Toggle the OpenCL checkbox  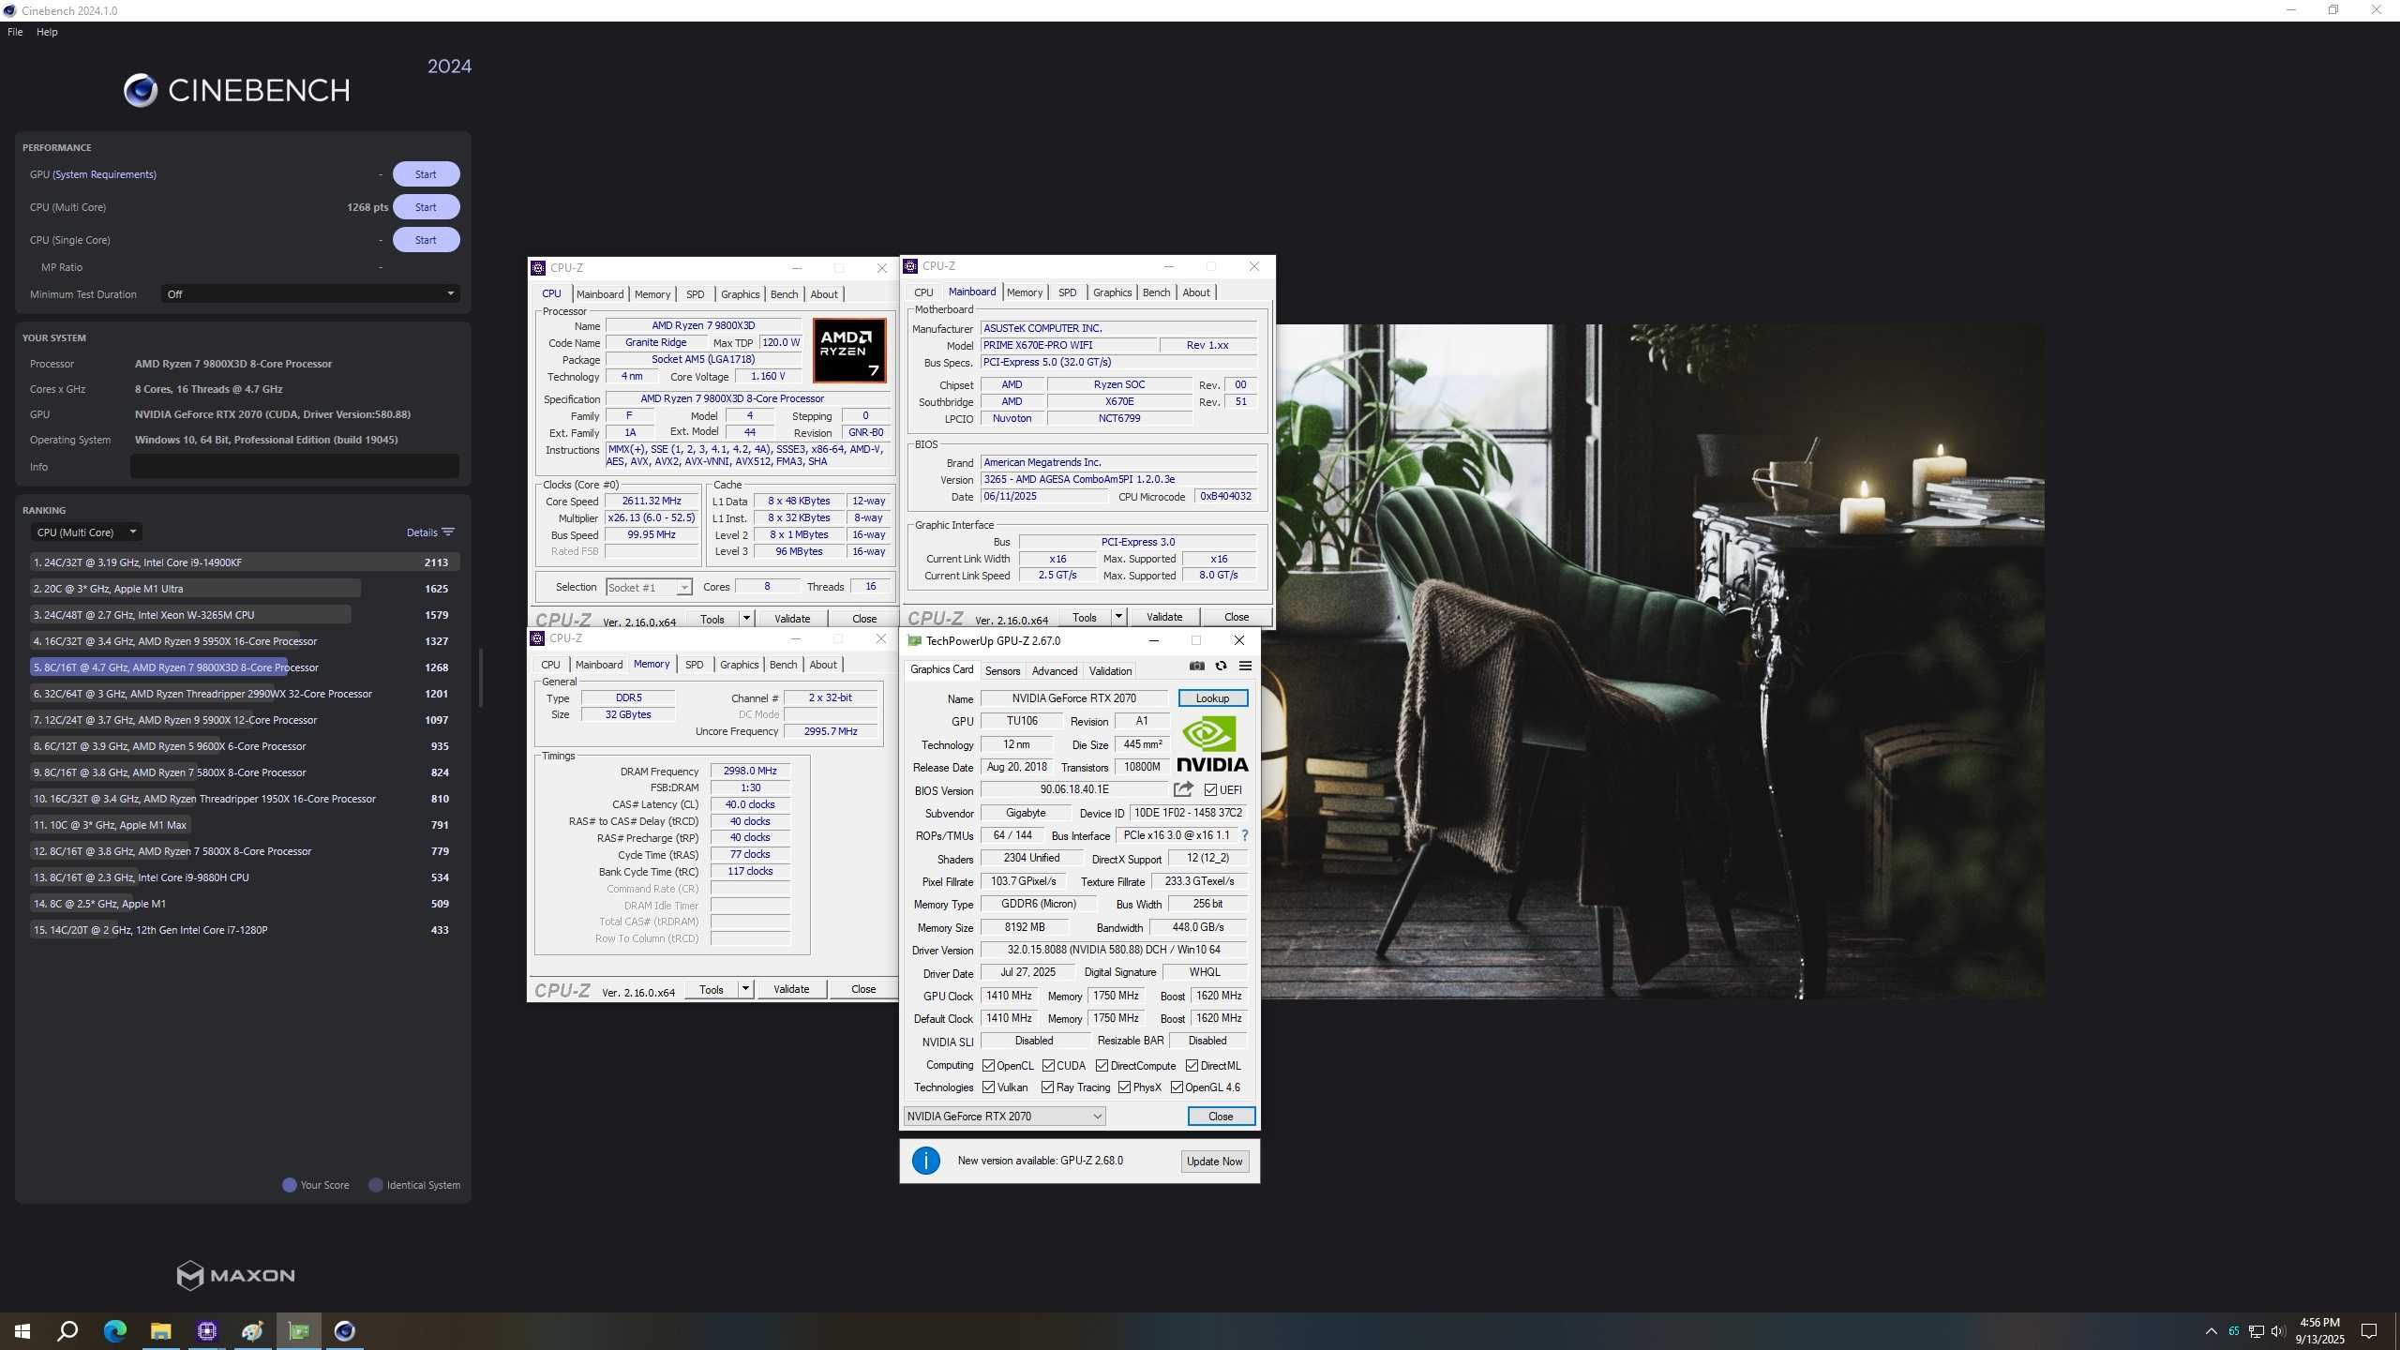click(988, 1065)
